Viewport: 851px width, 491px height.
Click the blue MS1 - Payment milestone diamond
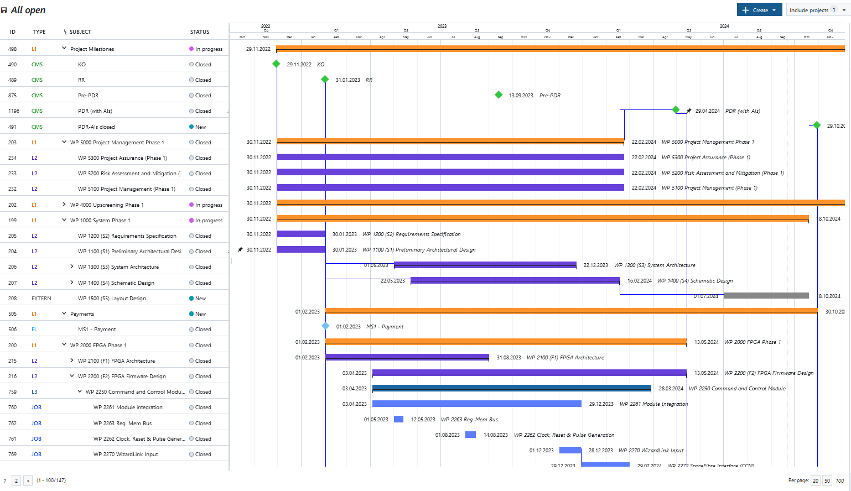(325, 326)
